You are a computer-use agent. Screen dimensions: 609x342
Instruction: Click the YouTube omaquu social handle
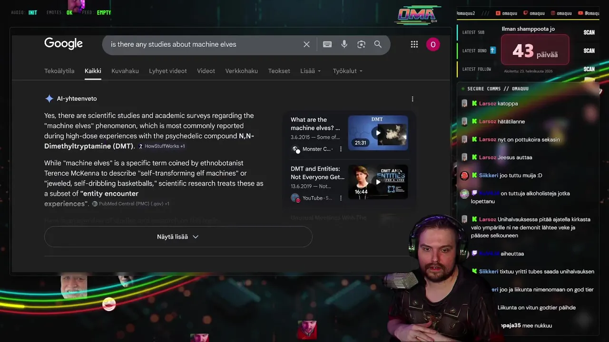pos(589,13)
